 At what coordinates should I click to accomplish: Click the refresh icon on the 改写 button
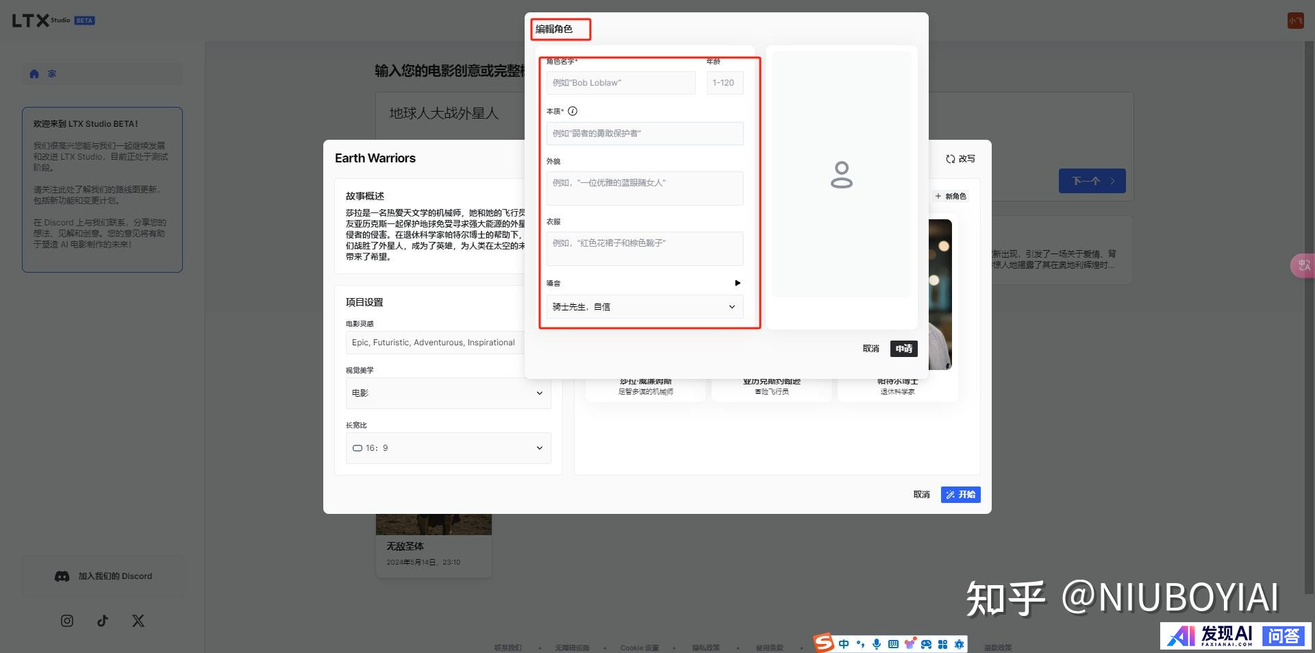point(951,159)
